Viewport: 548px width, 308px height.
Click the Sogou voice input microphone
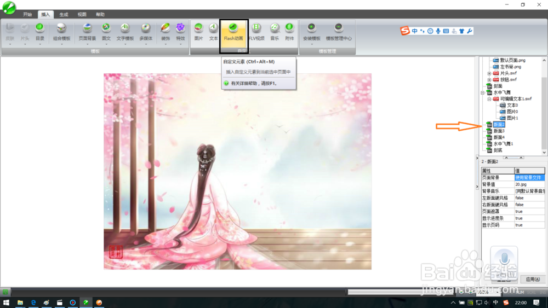(438, 31)
